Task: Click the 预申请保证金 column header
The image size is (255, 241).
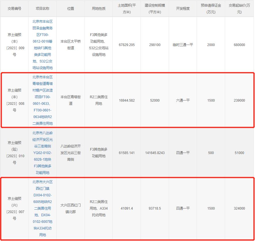Action: pyautogui.click(x=211, y=9)
